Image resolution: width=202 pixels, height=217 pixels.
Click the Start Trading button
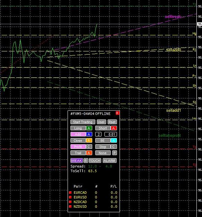click(83, 122)
